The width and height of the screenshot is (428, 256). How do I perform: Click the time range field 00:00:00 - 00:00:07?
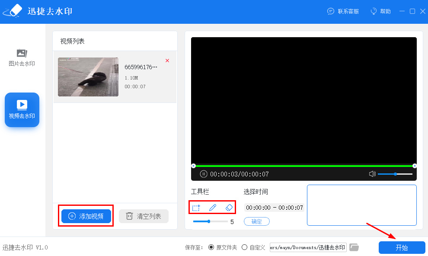point(275,208)
